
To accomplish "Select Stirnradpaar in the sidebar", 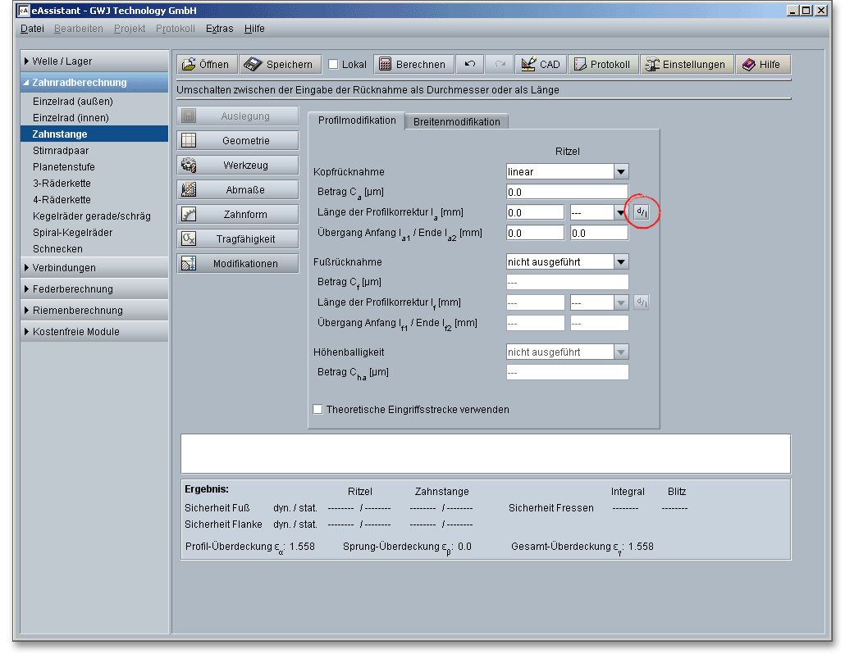I will [62, 151].
